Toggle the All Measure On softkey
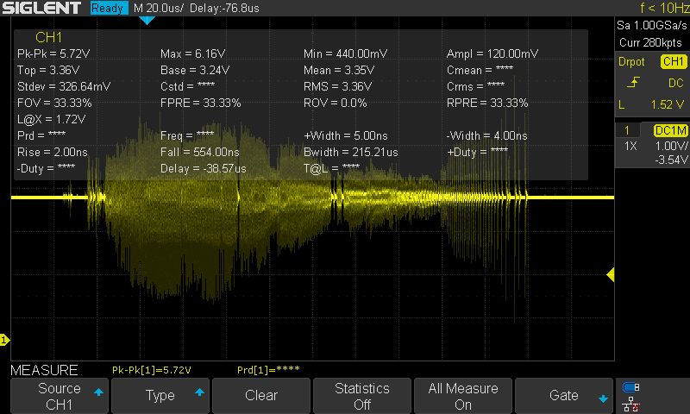The height and width of the screenshot is (414, 690). tap(463, 396)
